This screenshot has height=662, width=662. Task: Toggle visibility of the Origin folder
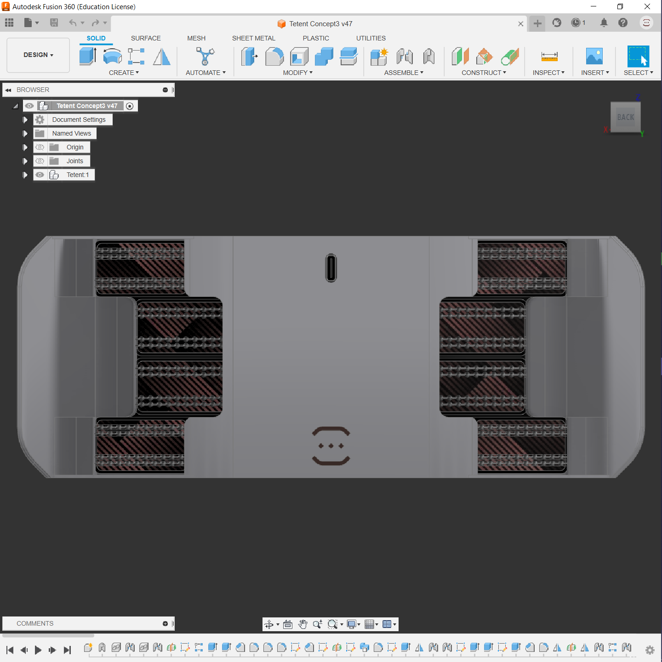coord(40,147)
